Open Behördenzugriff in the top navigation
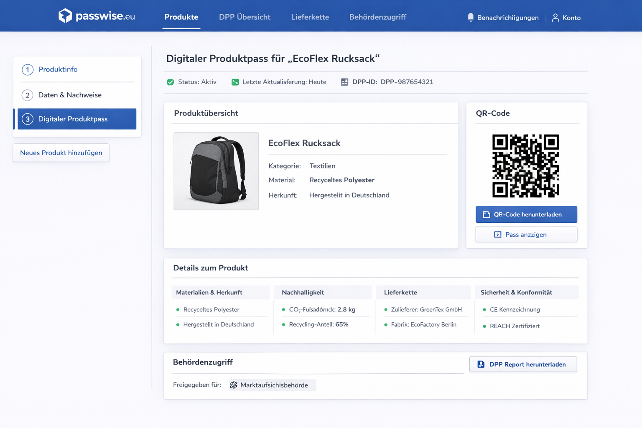Screen dimensions: 642x428 point(378,17)
